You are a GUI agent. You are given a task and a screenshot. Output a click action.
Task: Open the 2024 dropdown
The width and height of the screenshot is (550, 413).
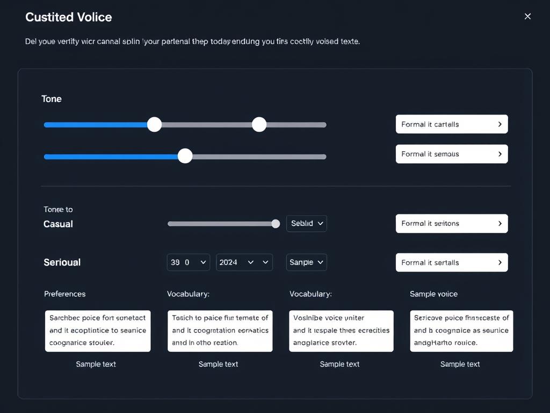(244, 262)
